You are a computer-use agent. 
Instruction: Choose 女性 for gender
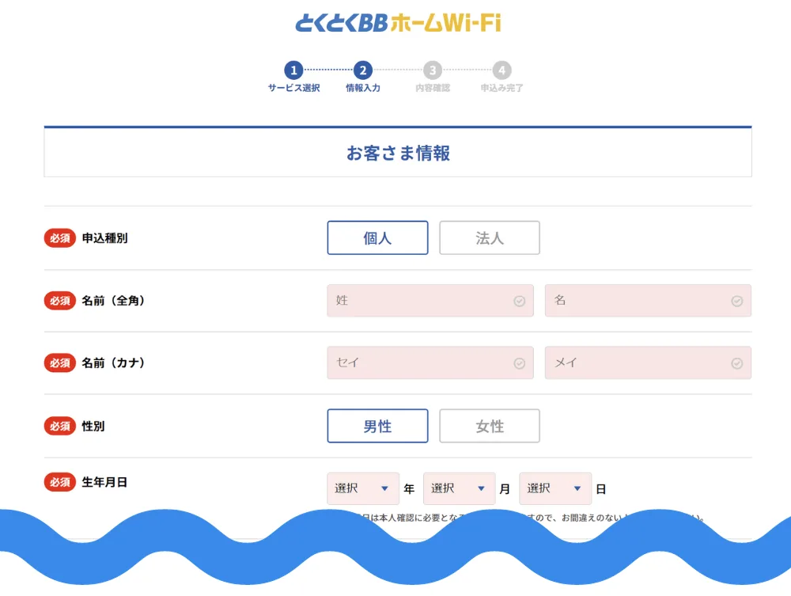click(490, 426)
